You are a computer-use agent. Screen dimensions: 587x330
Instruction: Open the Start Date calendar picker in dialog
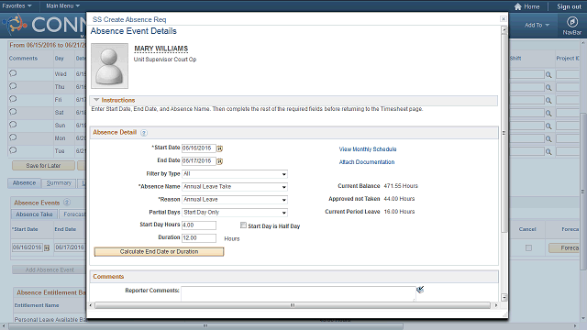tap(220, 148)
